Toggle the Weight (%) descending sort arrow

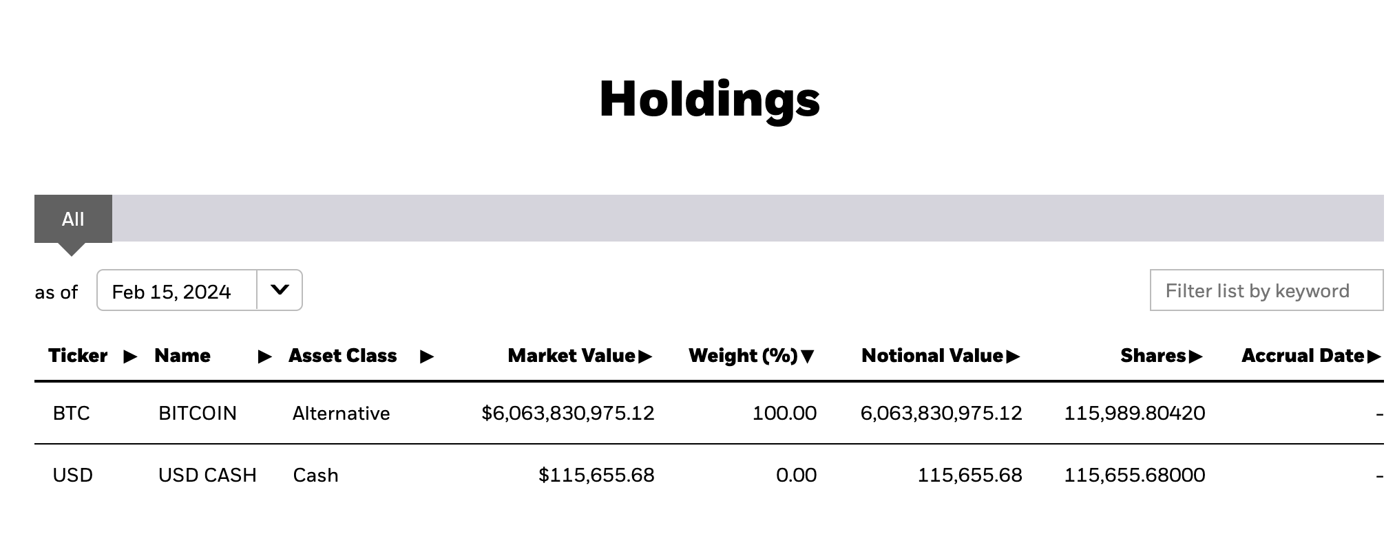[808, 356]
